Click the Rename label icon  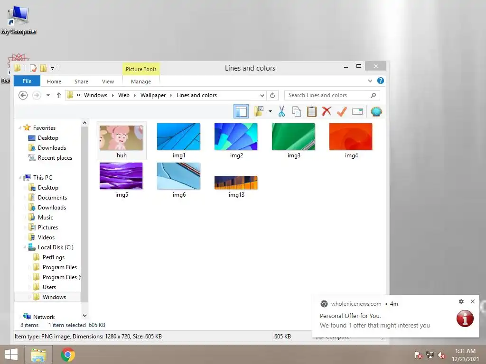tap(357, 111)
